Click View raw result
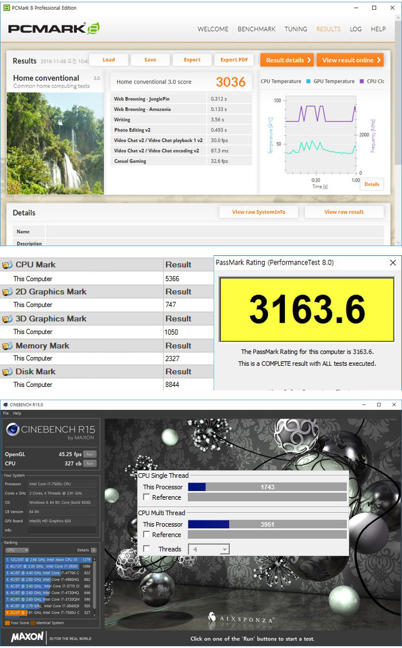Image resolution: width=402 pixels, height=648 pixels. pyautogui.click(x=344, y=212)
